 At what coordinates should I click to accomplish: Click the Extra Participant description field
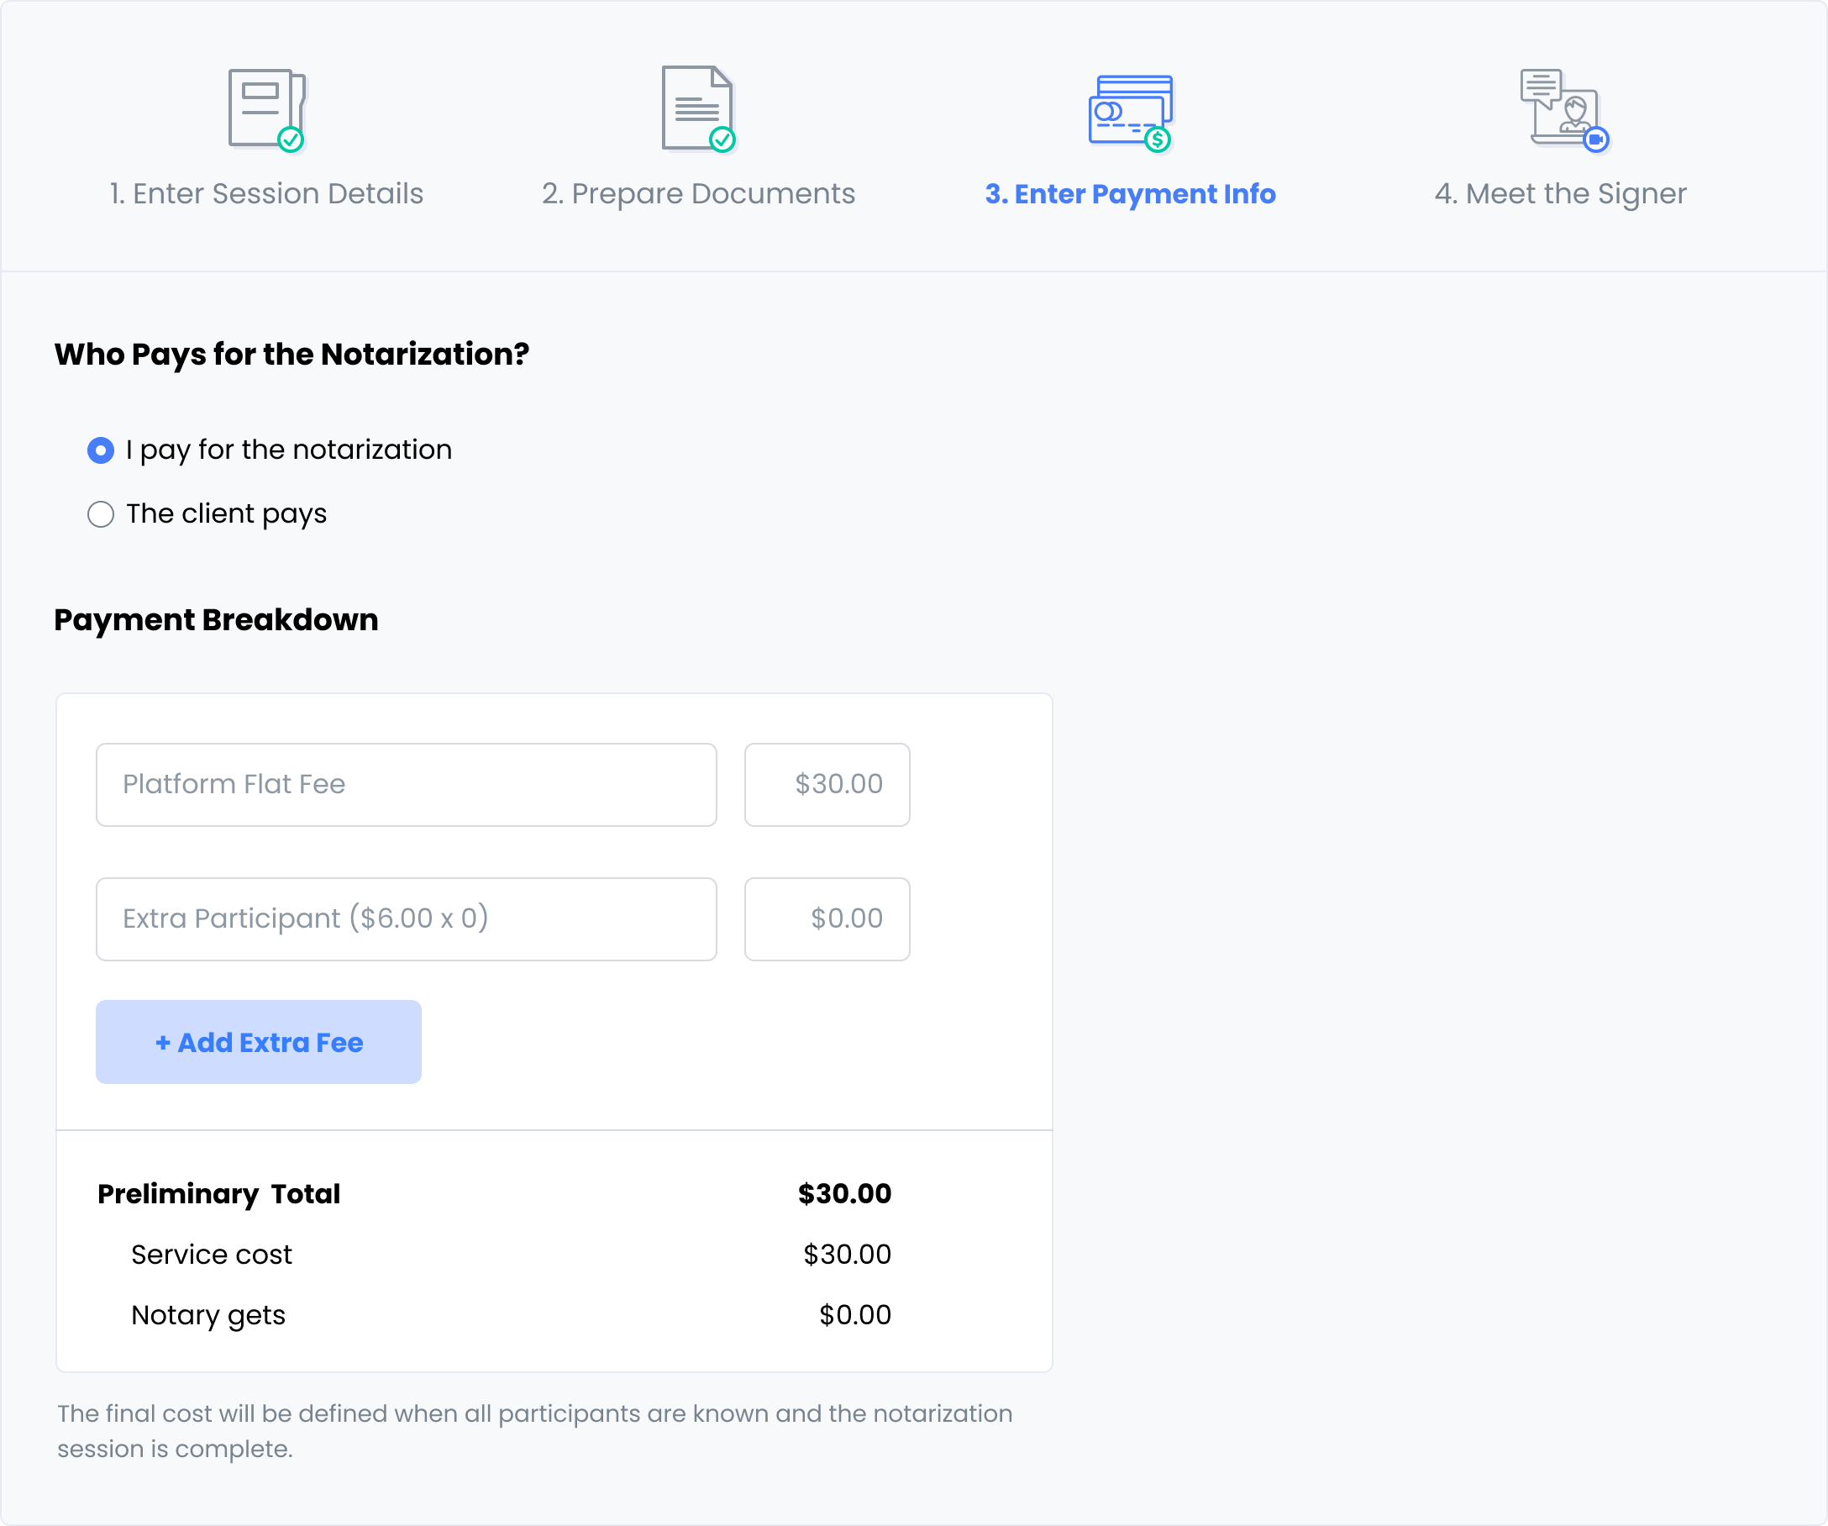(406, 918)
